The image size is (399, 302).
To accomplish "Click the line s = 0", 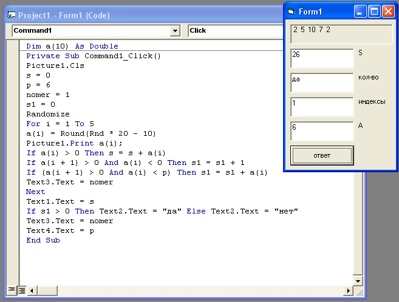I will click(x=38, y=75).
